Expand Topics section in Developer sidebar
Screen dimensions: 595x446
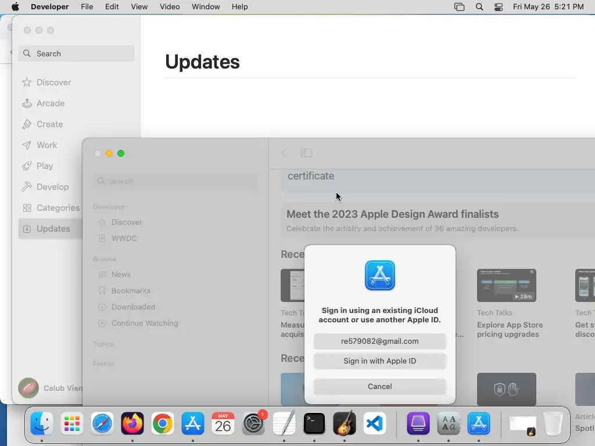pos(103,344)
